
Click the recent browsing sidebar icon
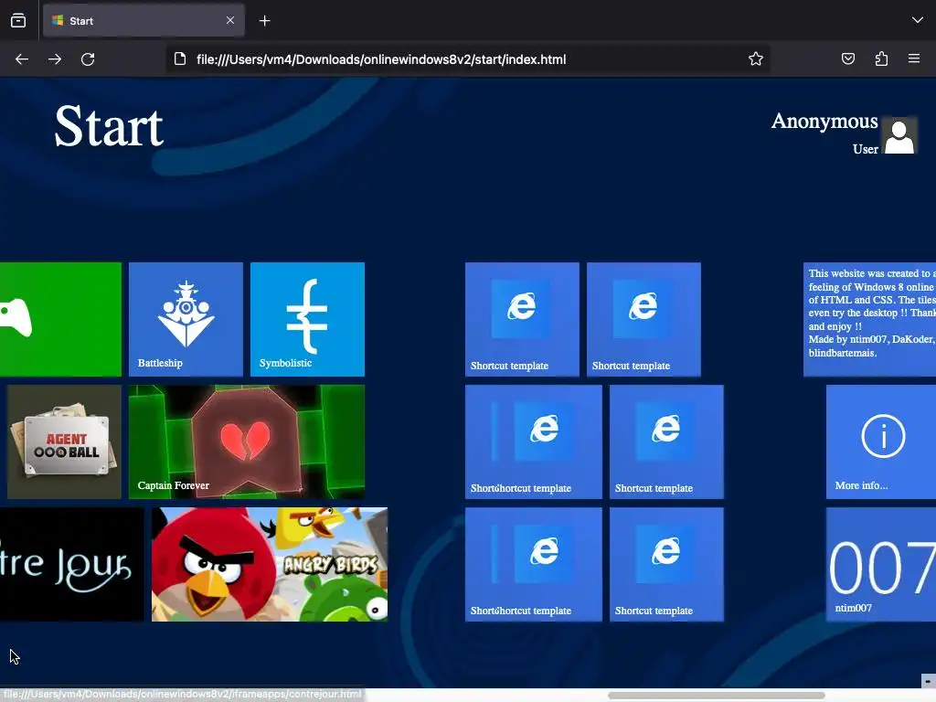[x=18, y=21]
